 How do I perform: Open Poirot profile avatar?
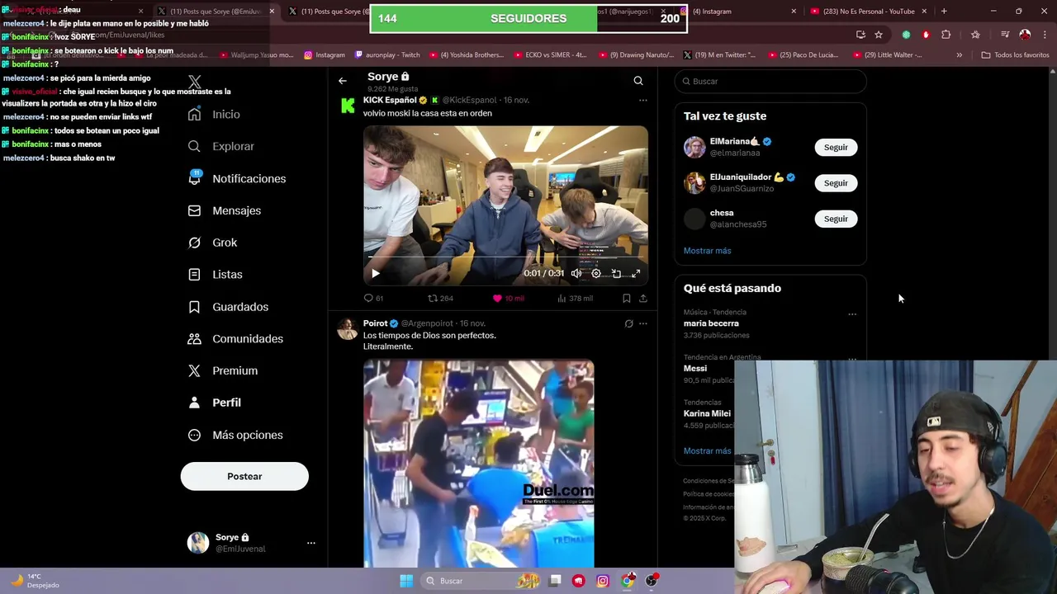[x=348, y=328]
